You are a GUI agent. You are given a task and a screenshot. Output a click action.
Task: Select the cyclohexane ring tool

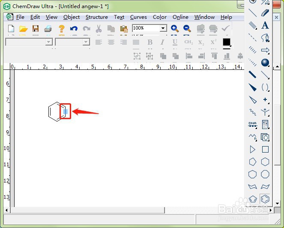coord(265,162)
